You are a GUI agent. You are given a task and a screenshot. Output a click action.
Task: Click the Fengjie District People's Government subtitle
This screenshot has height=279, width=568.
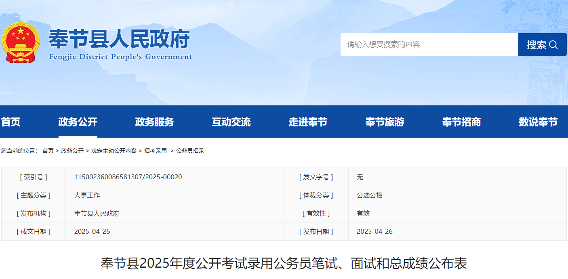[120, 57]
